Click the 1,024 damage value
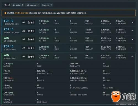Viewport: 138px width, 106px height. [x=88, y=30]
